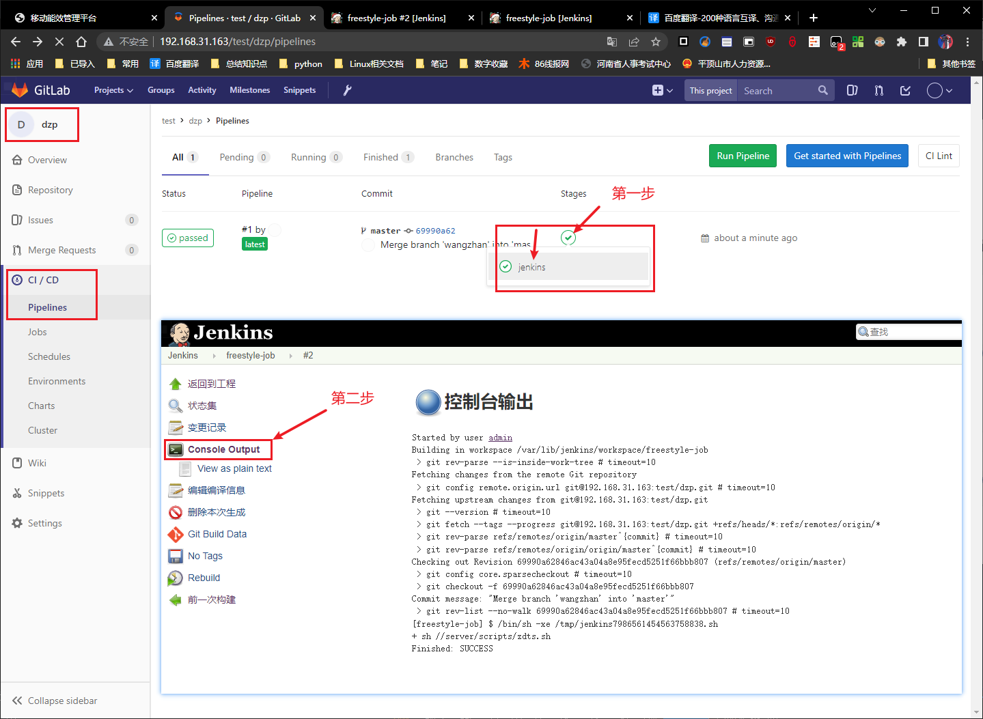Image resolution: width=983 pixels, height=719 pixels.
Task: Click the CI Lint button
Action: (939, 156)
